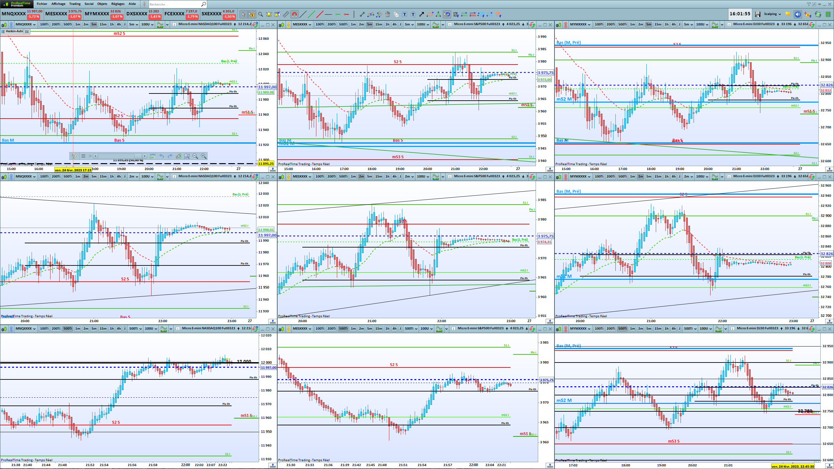This screenshot has height=469, width=834.
Task: Select the zoom magnifier tool
Action: [x=260, y=14]
